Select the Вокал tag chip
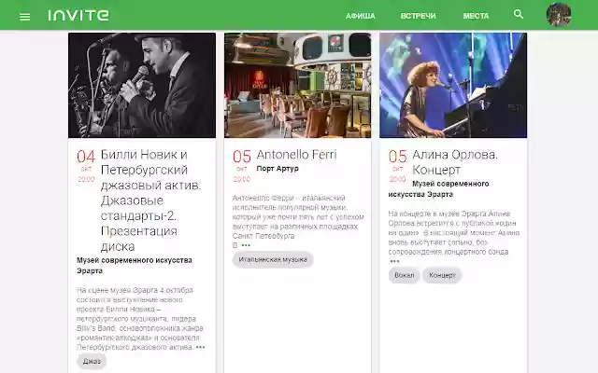 [405, 275]
